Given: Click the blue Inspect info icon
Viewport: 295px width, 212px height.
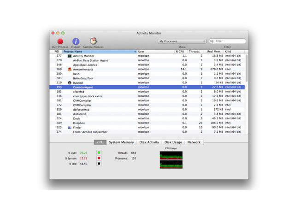Looking at the screenshot, I should pos(76,41).
